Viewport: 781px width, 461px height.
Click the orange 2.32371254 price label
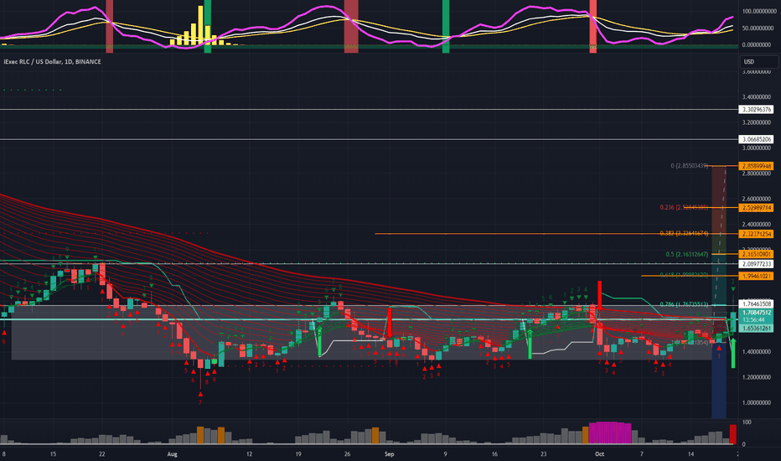756,234
